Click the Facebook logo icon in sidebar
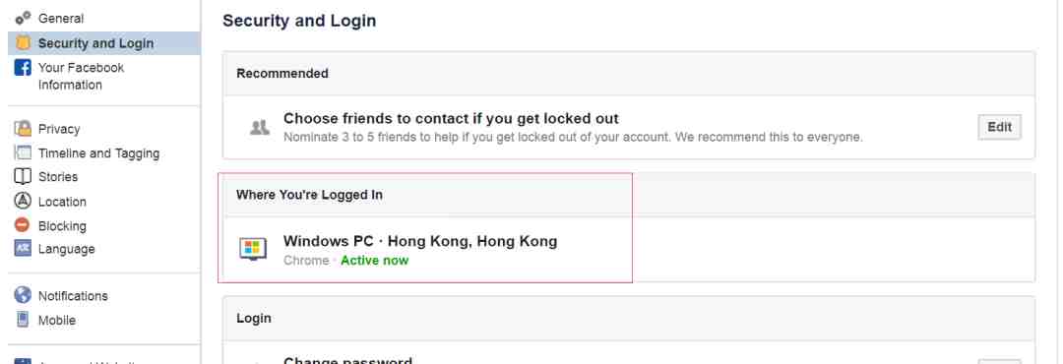This screenshot has height=364, width=1063. point(23,68)
